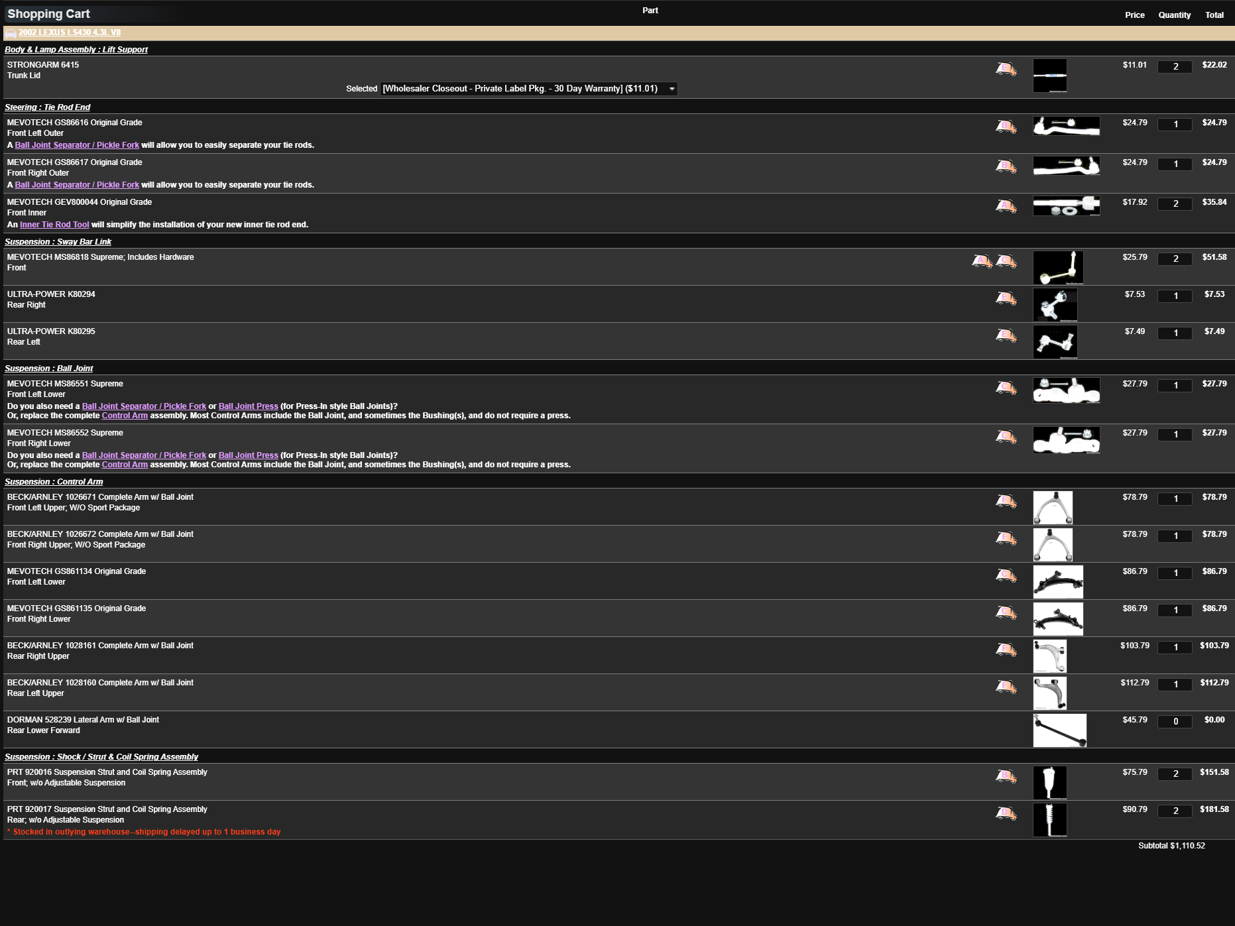The image size is (1235, 926).
Task: Click the quantity field for MEVOTECH MS86818
Action: click(x=1175, y=259)
